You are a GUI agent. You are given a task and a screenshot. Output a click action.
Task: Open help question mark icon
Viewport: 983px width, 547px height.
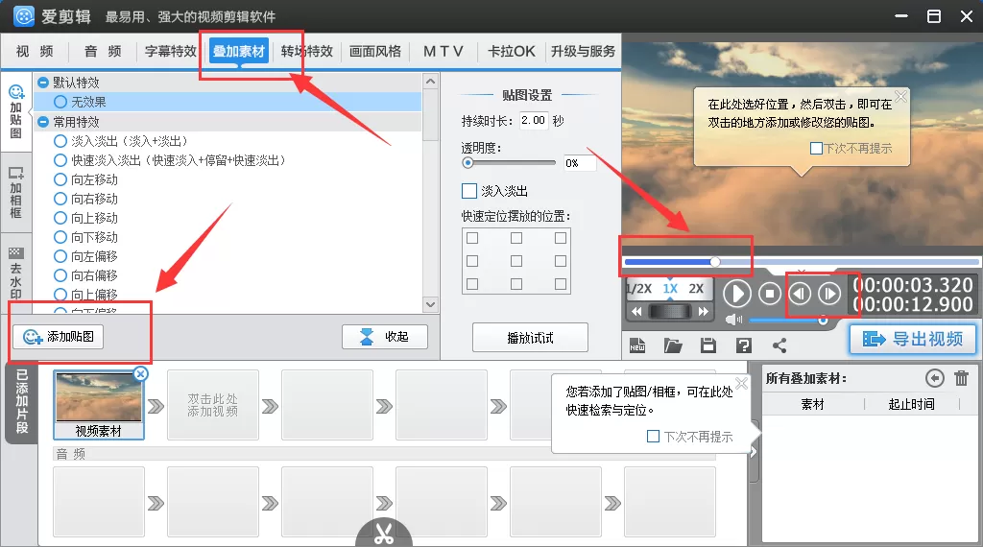point(744,345)
